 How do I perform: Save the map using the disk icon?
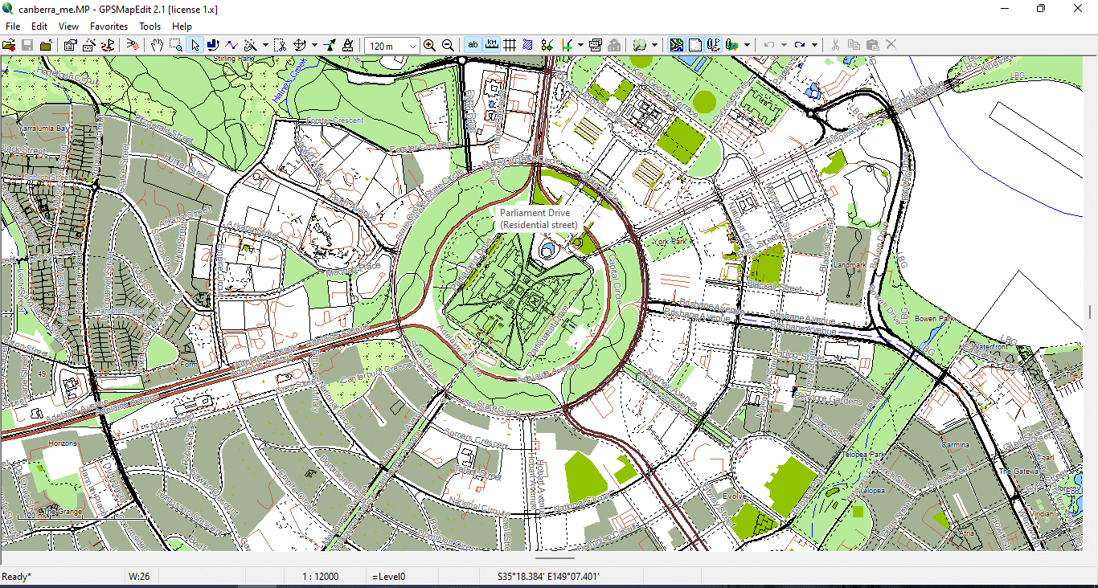27,45
